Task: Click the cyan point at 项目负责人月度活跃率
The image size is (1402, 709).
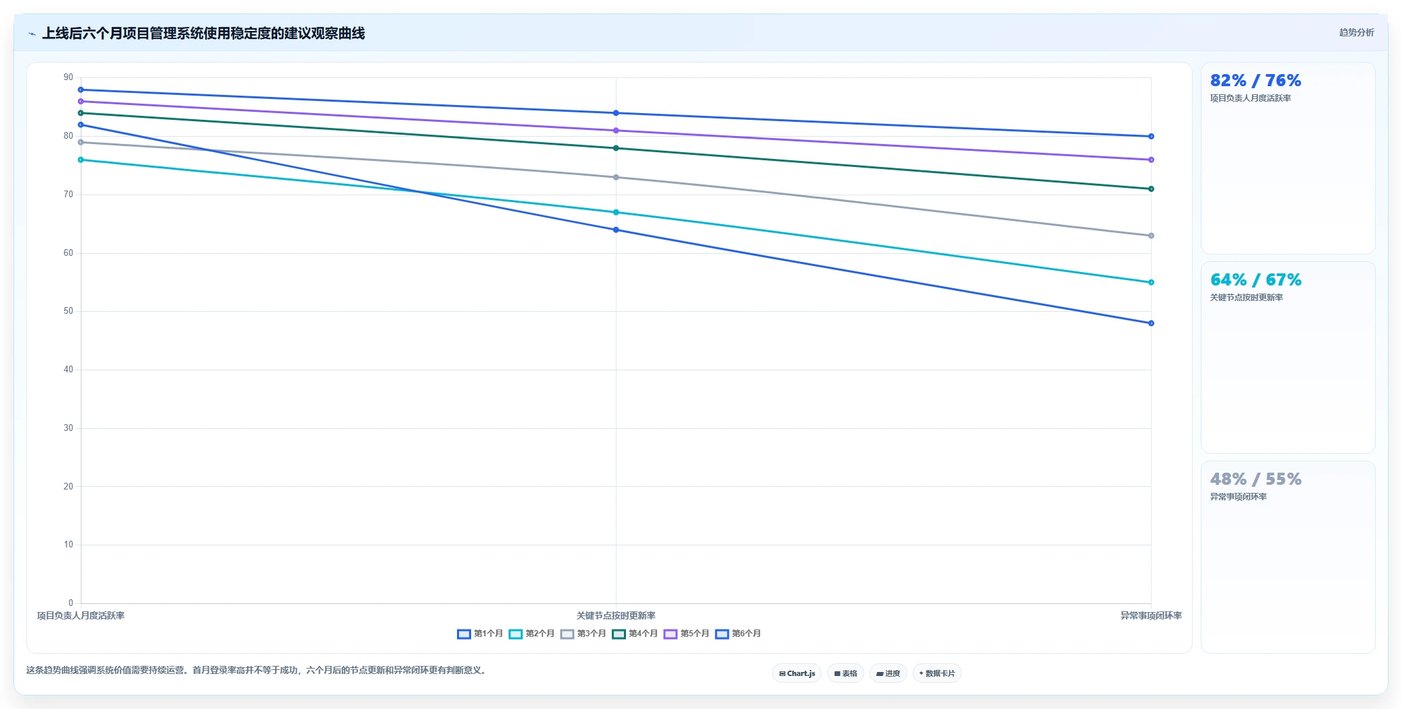Action: 81,160
